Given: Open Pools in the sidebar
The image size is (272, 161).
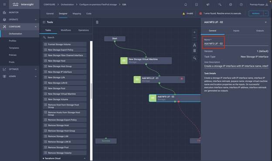Looking at the screenshot, I should (x=12, y=62).
